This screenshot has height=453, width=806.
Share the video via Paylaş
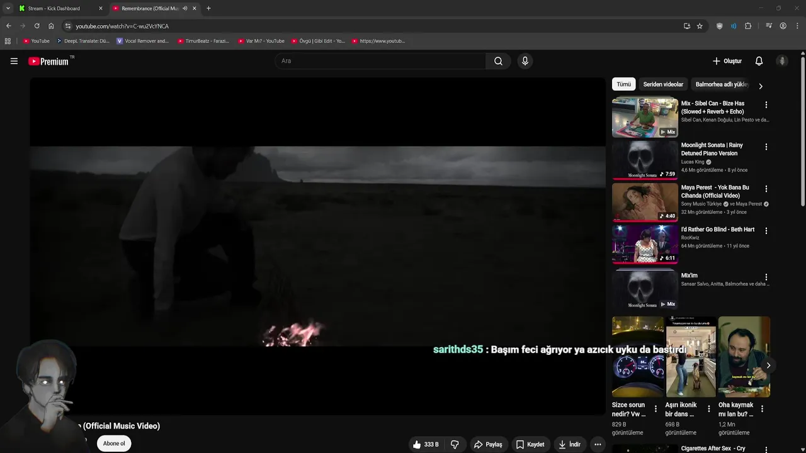click(x=488, y=444)
